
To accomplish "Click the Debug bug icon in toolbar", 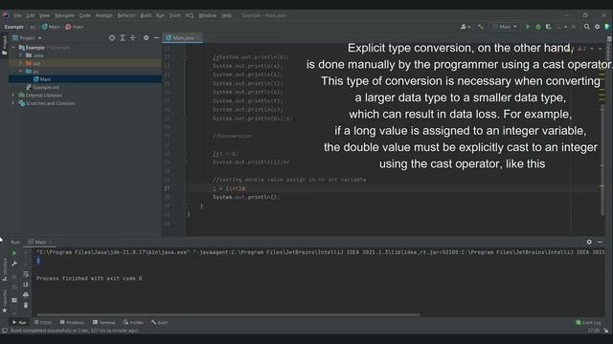I will point(538,27).
